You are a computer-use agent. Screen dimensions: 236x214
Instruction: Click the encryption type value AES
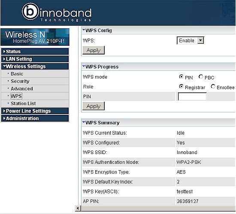(x=181, y=172)
